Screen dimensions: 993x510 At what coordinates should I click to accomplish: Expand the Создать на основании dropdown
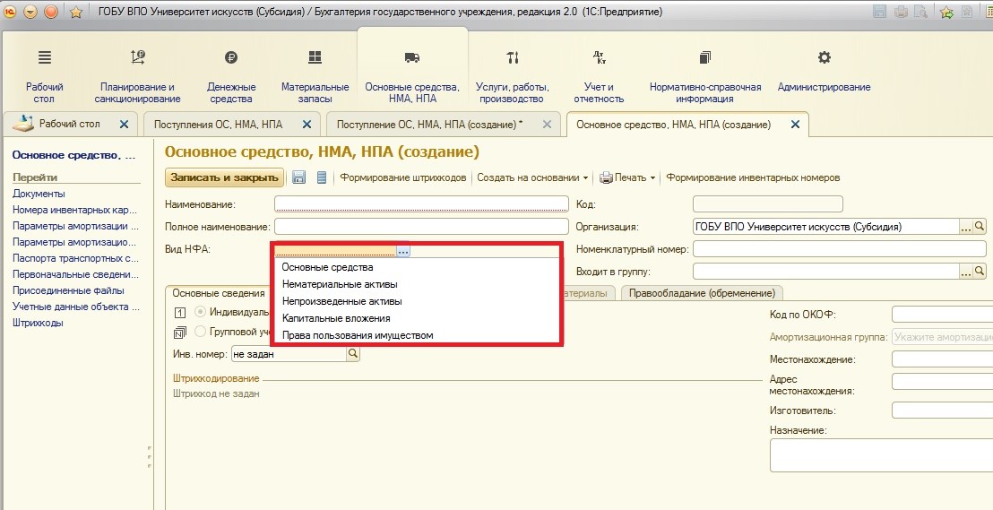tap(532, 177)
